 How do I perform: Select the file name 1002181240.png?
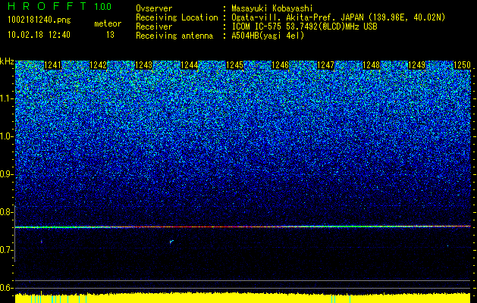[39, 20]
